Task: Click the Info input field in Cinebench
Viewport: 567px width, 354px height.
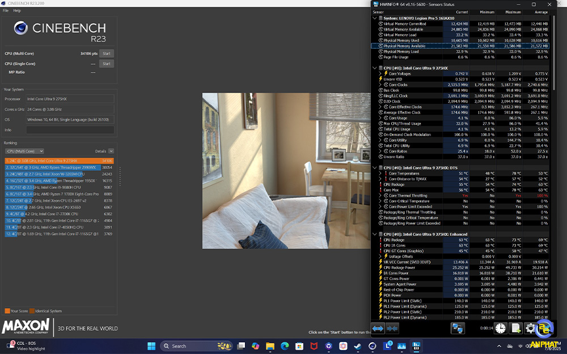Action: coord(70,130)
